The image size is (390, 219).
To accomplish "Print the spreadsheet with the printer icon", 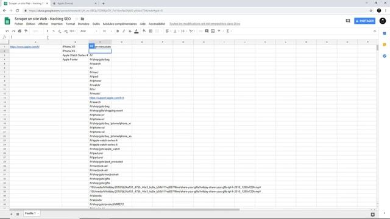I will (x=19, y=31).
